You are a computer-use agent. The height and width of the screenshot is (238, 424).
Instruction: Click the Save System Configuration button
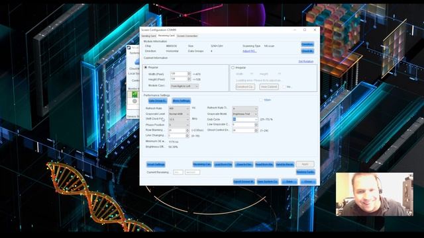[268, 182]
